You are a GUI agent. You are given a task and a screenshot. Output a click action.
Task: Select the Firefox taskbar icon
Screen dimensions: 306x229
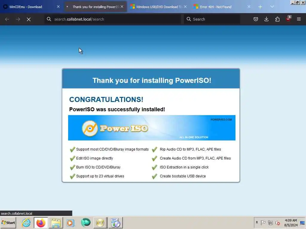41,223
